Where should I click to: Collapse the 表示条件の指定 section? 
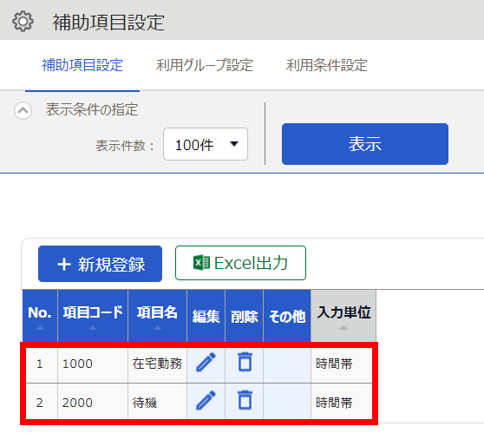(23, 110)
